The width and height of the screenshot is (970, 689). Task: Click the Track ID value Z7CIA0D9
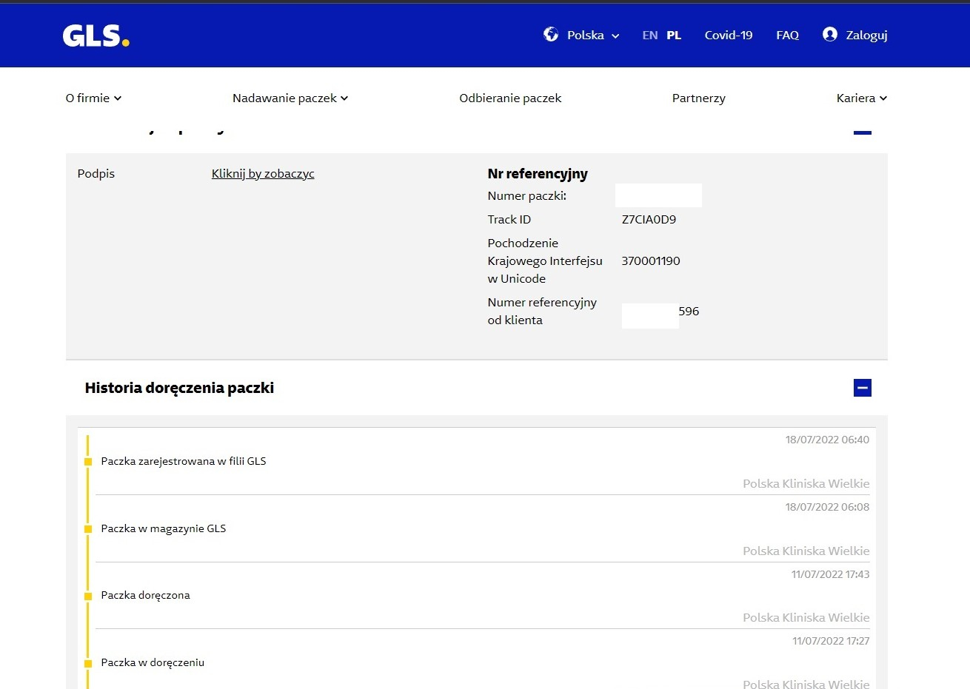coord(649,219)
